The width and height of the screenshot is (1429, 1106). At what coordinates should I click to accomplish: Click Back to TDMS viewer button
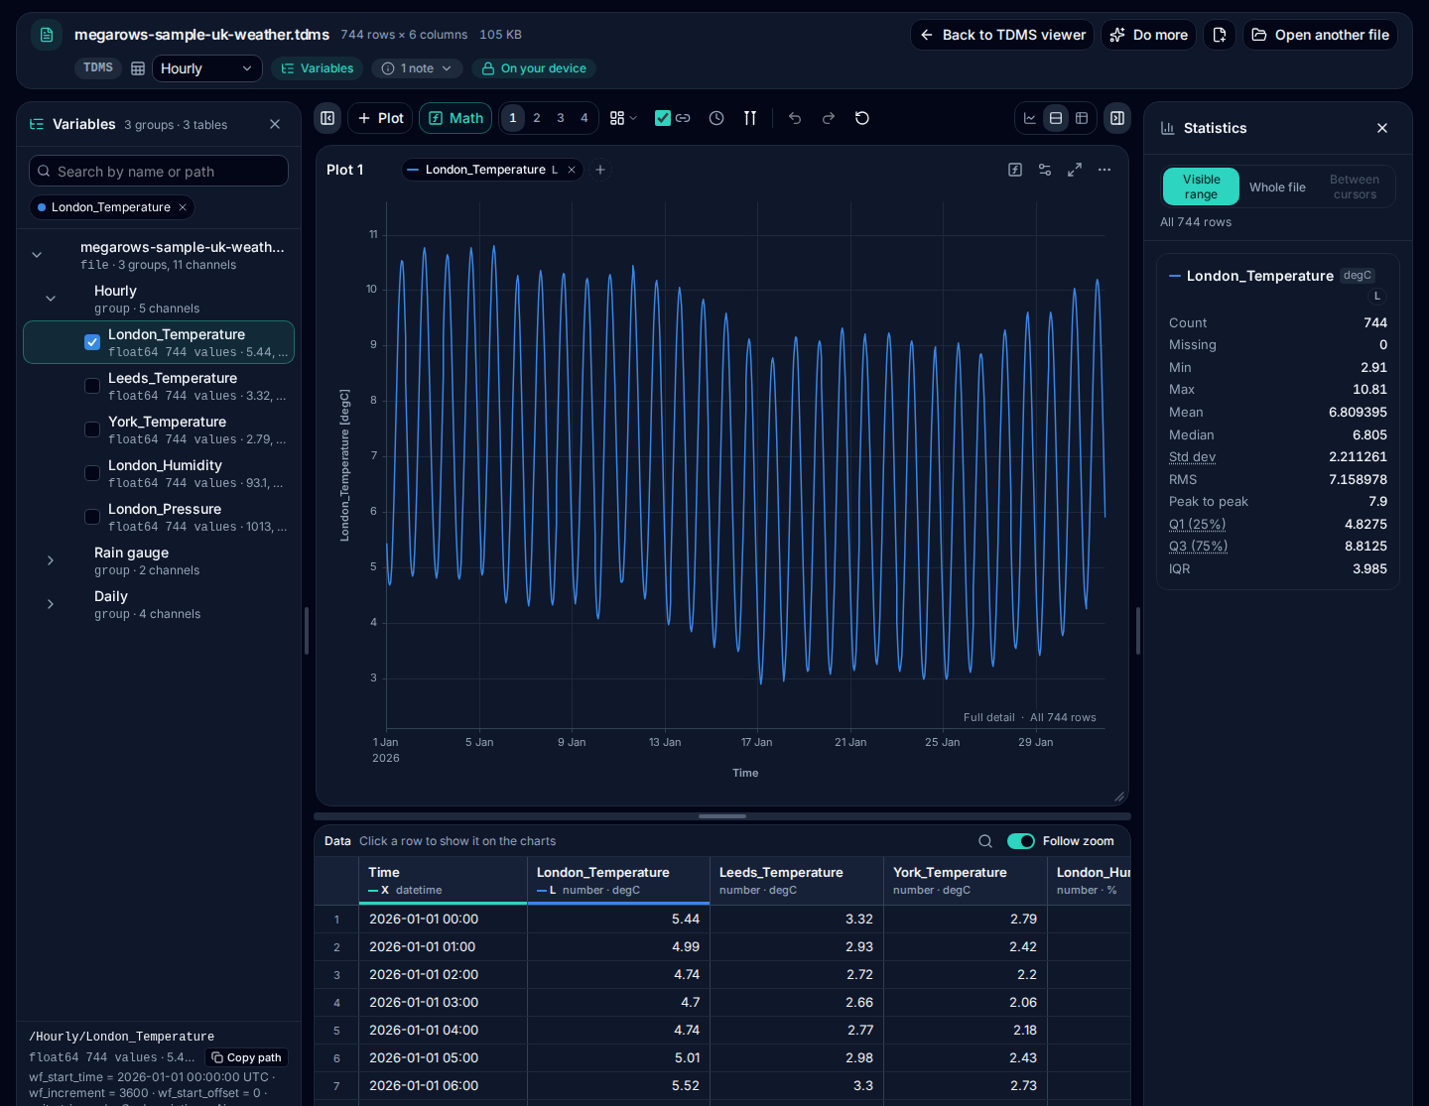1002,35
